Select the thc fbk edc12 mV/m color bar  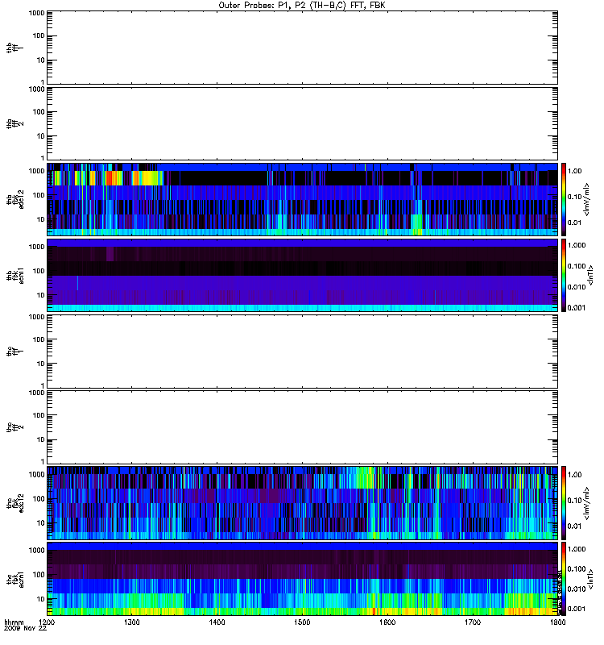[x=564, y=503]
